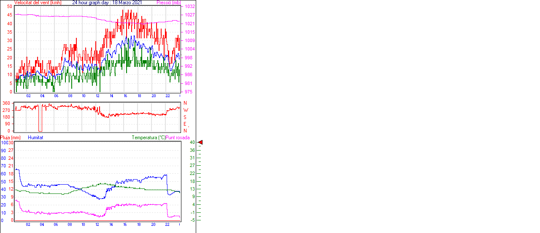Click hour 22 on the wind speed time axis

pos(167,96)
